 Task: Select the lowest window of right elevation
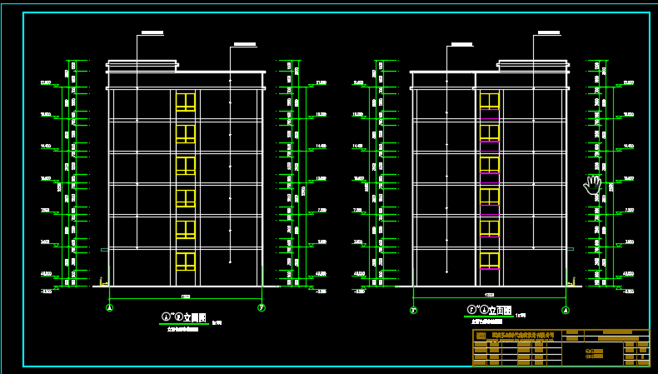point(489,261)
